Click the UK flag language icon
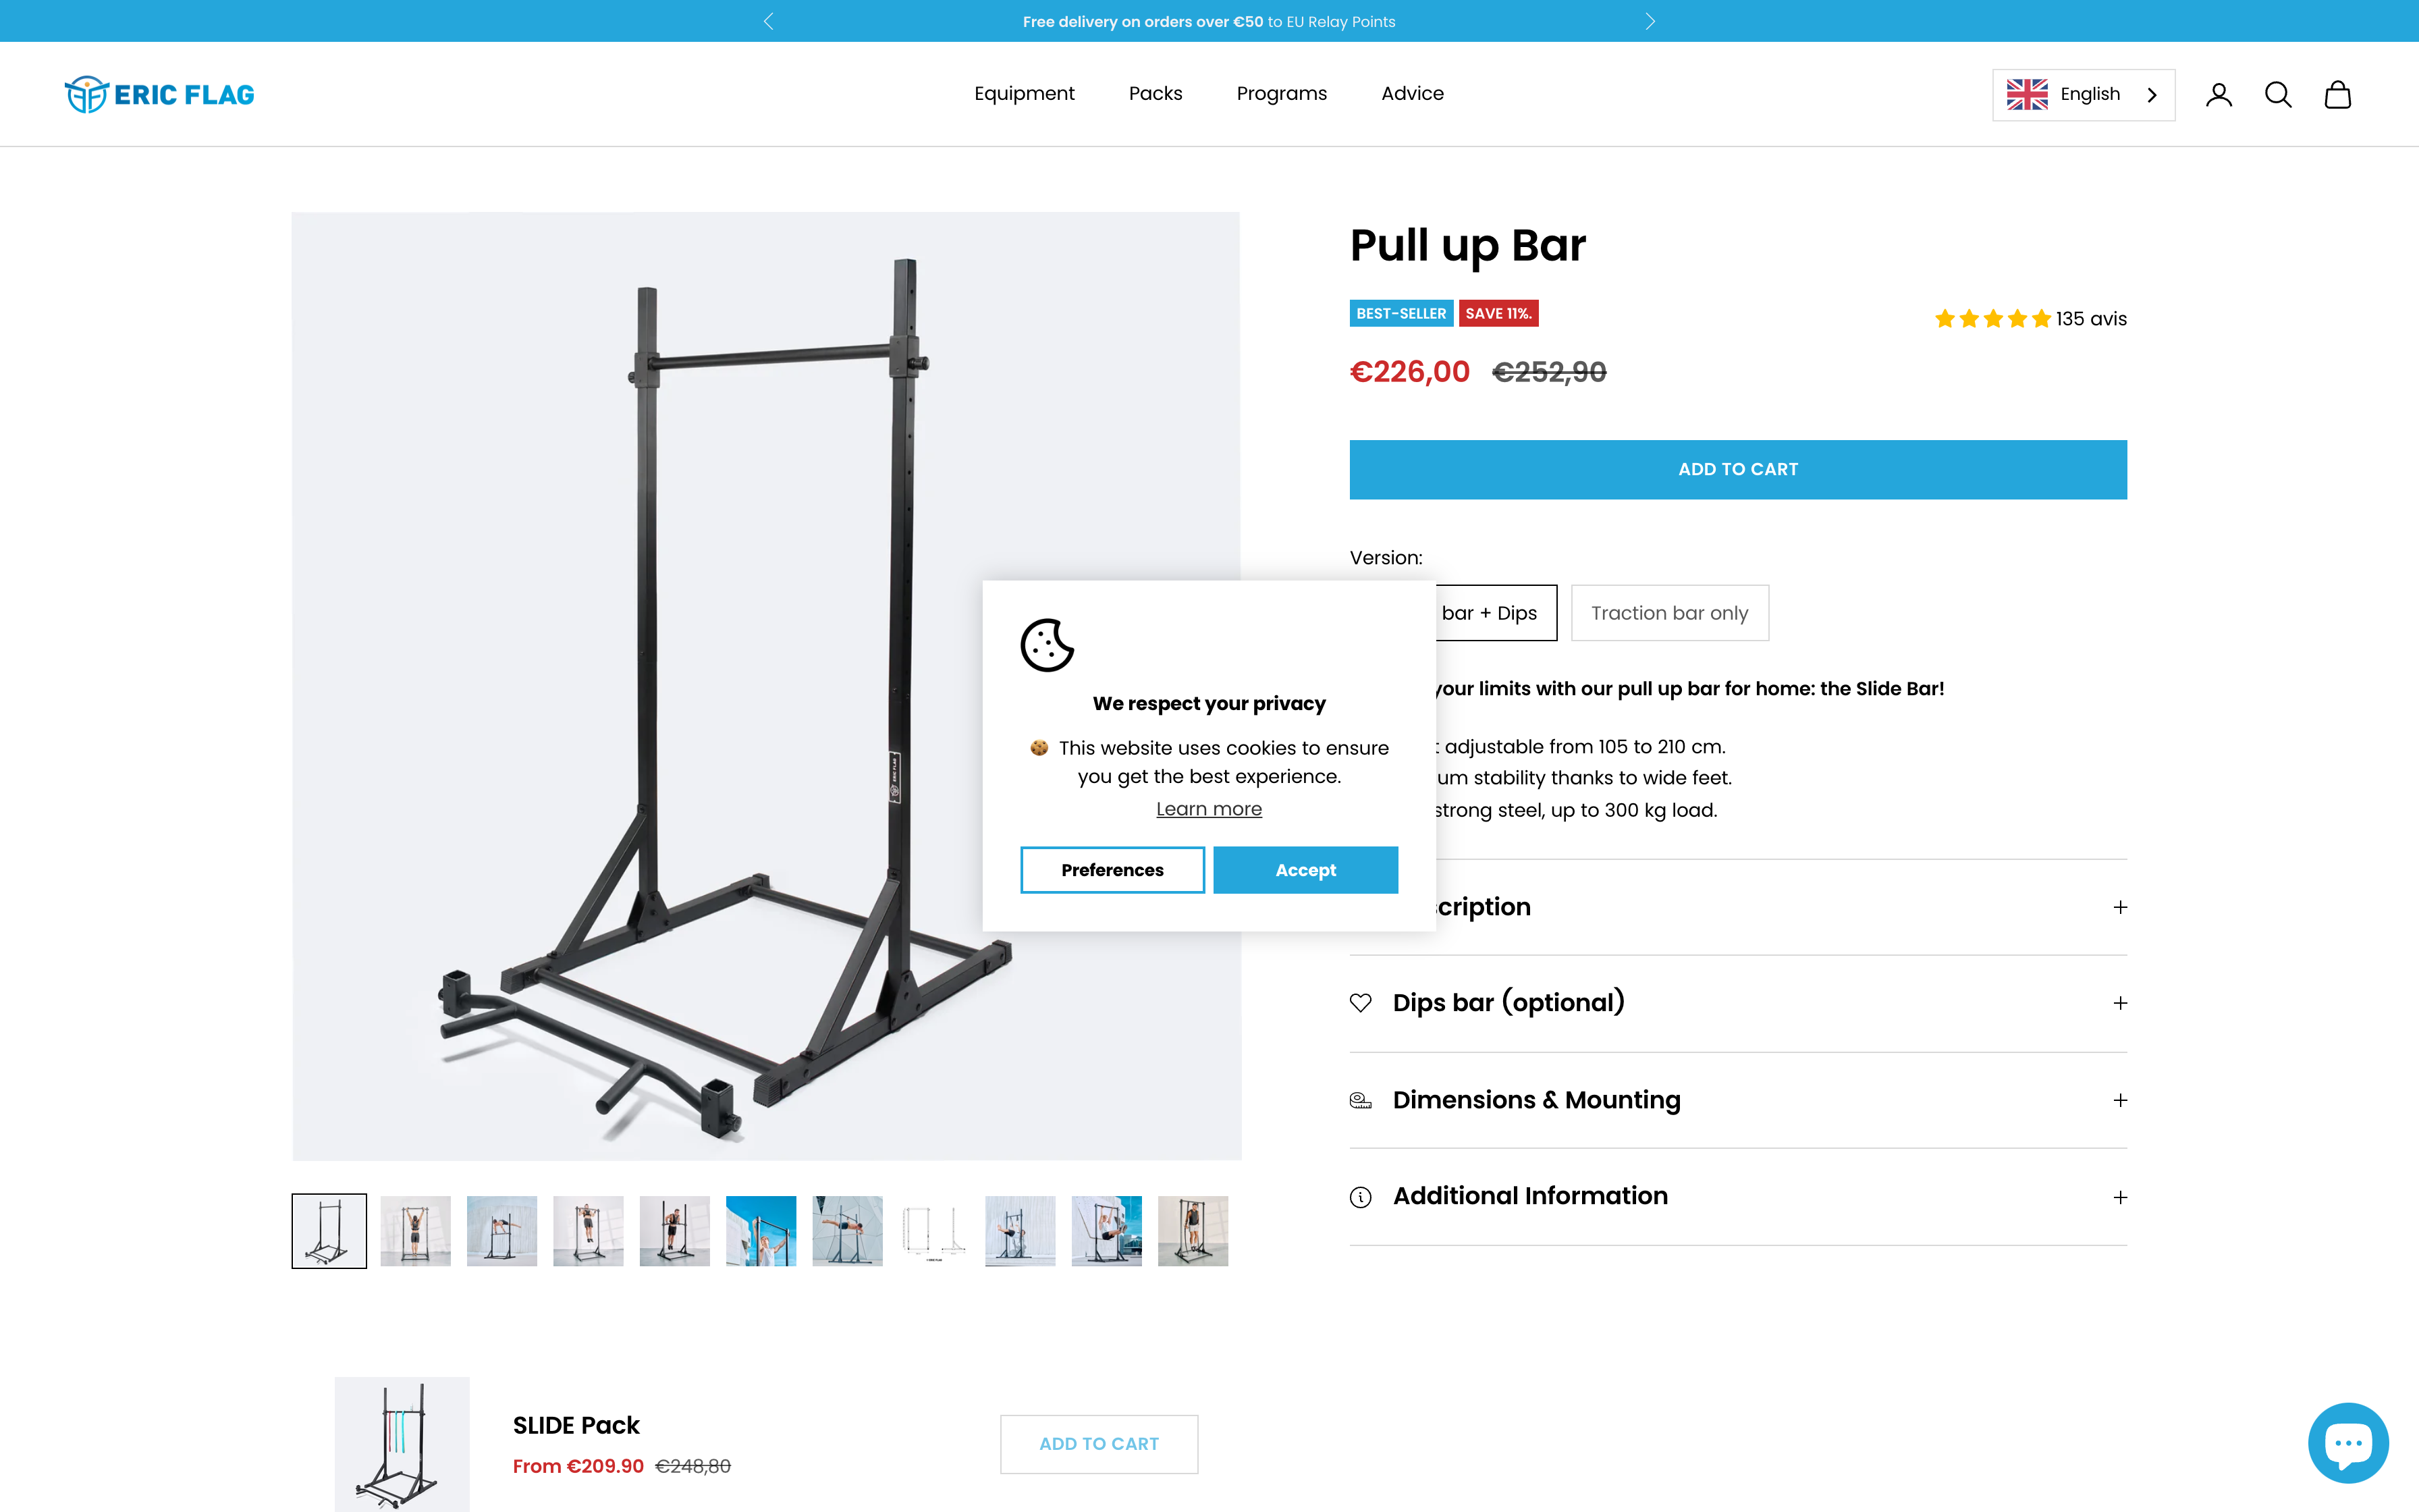 pos(2026,94)
